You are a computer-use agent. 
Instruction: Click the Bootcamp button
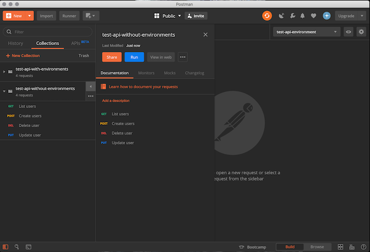pyautogui.click(x=253, y=247)
